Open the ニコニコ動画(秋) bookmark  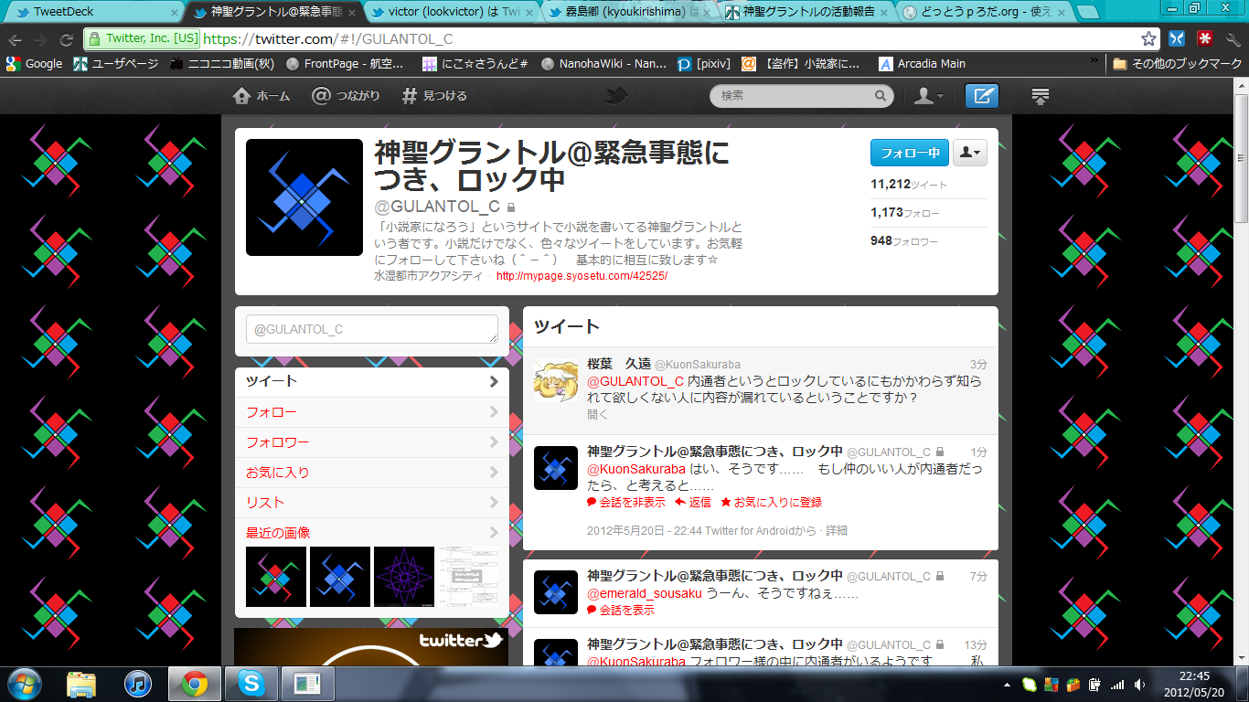tap(223, 64)
